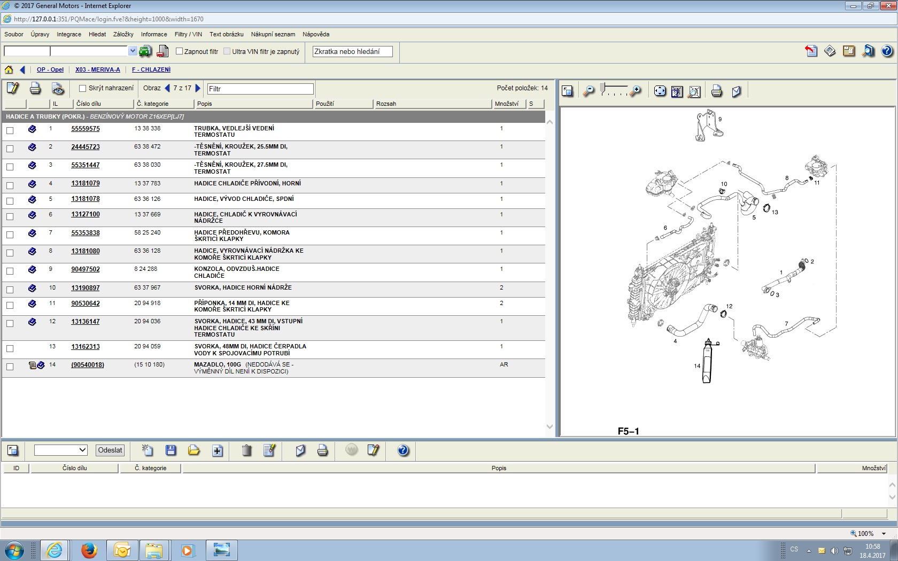Delete shopping list item with trash icon

246,450
